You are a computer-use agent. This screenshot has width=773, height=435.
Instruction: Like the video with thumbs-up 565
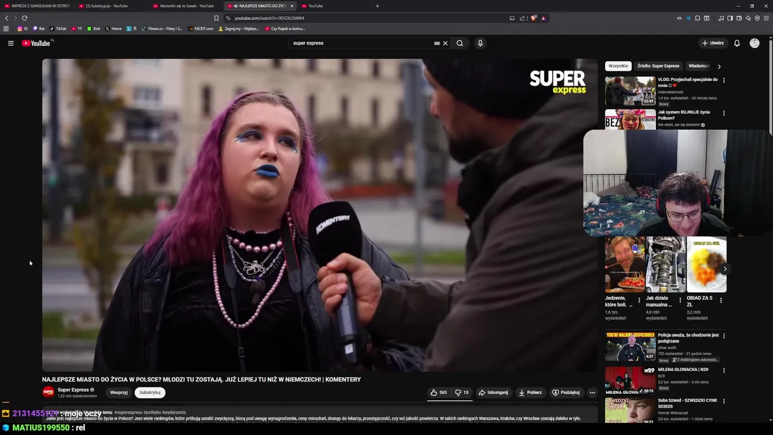[438, 392]
